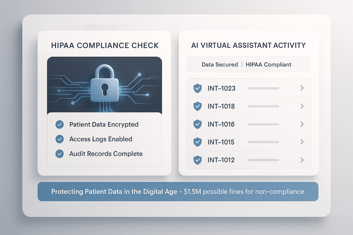This screenshot has height=235, width=353.
Task: Click the progress bar for INT-1018
Action: coord(263,106)
